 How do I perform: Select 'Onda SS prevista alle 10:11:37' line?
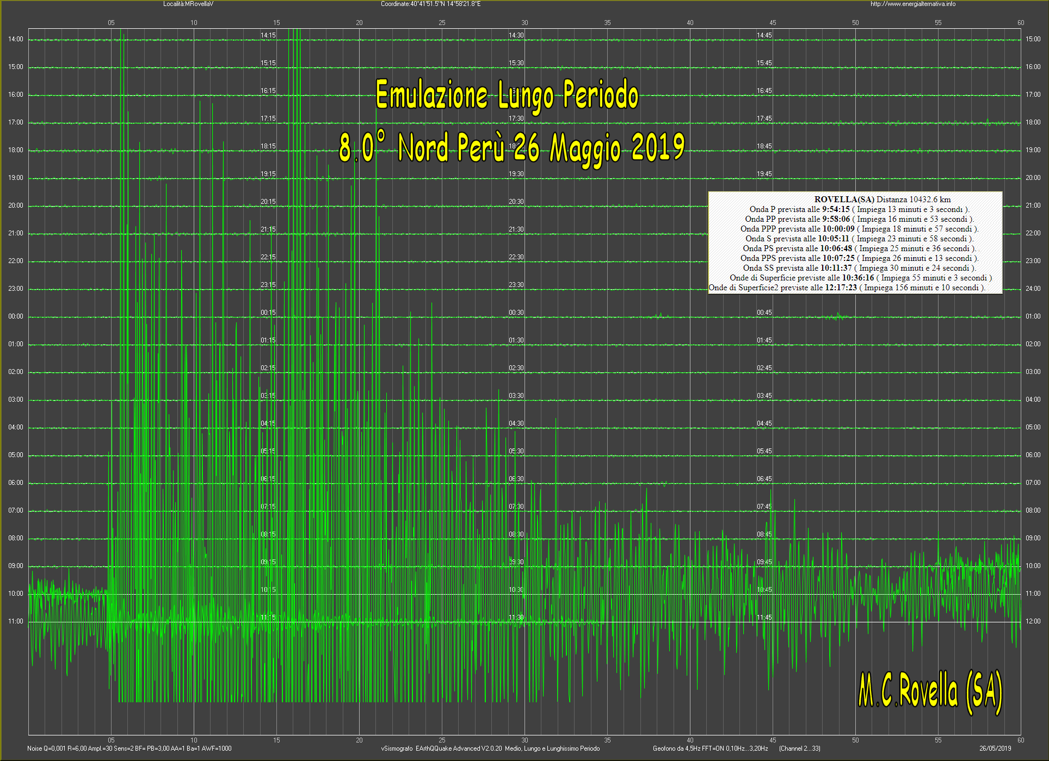coord(859,268)
